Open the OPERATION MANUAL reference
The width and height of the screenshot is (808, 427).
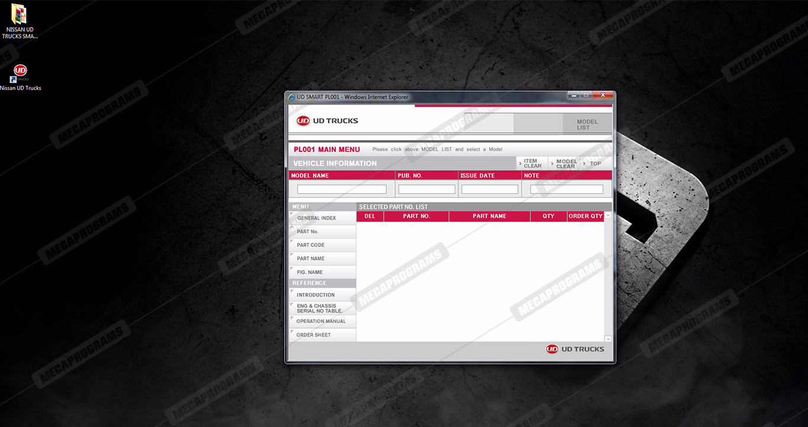tap(323, 321)
